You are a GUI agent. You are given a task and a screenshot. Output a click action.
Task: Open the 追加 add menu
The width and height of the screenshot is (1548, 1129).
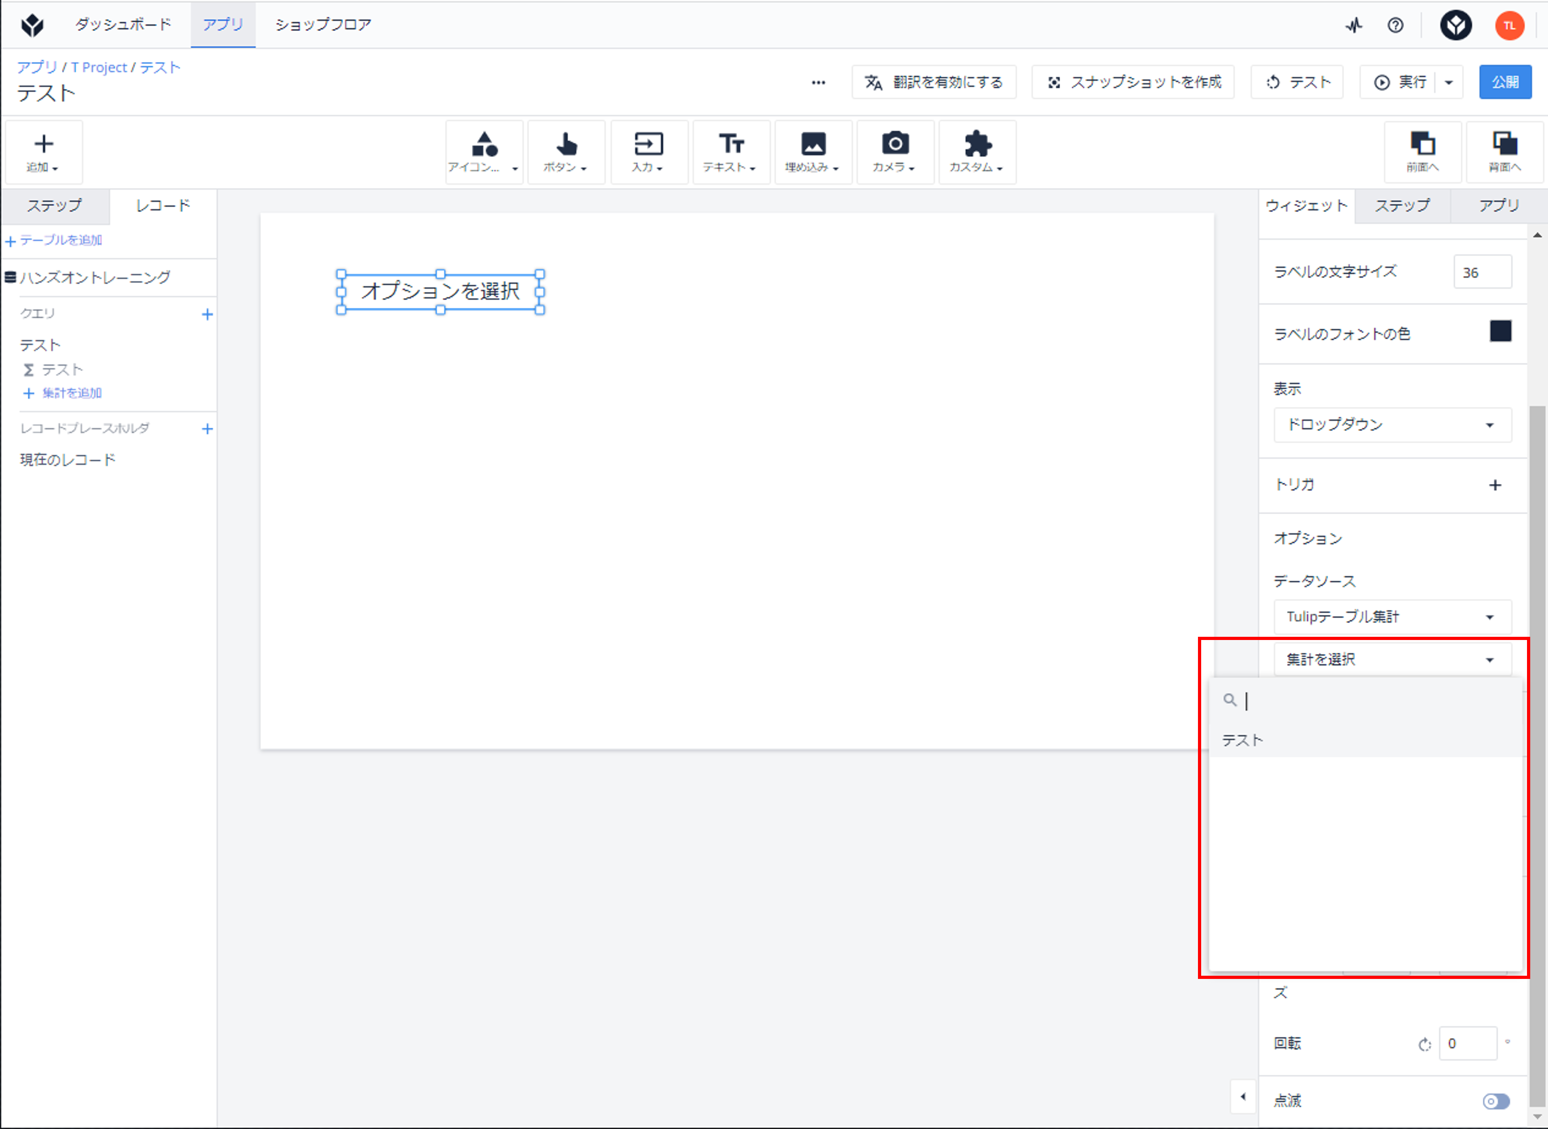point(44,152)
